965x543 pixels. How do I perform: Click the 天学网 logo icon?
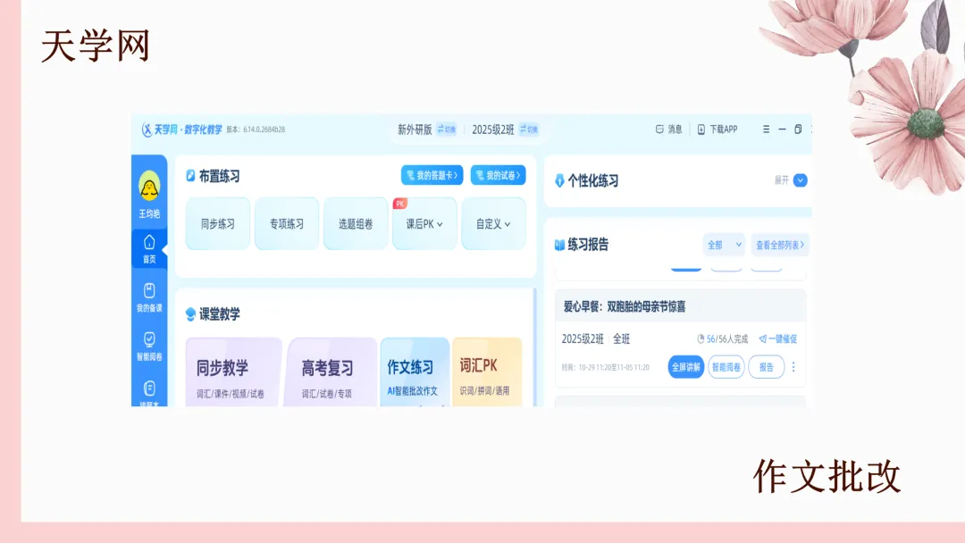(x=147, y=129)
